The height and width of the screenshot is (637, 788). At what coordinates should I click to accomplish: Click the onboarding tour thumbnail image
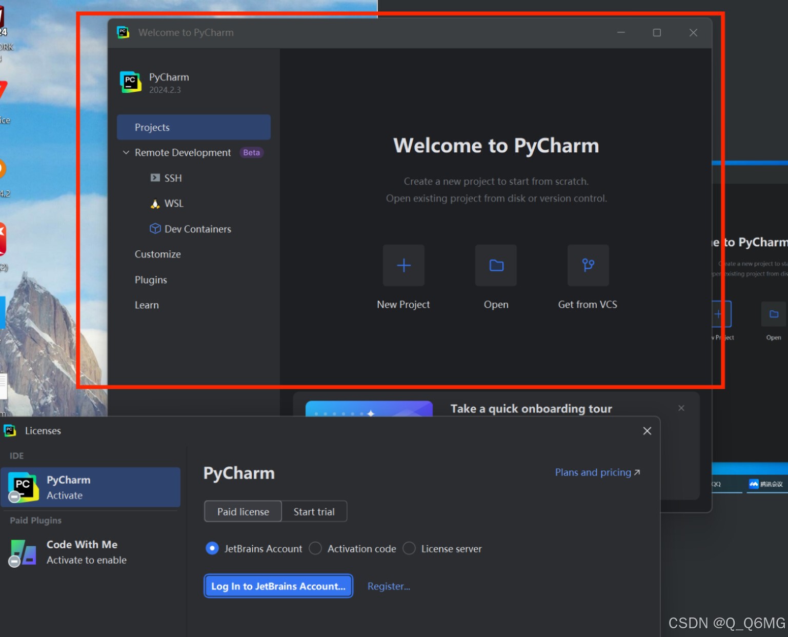(369, 409)
